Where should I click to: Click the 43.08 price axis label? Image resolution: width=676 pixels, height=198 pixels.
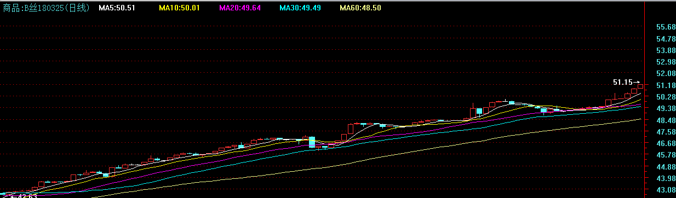[665, 190]
